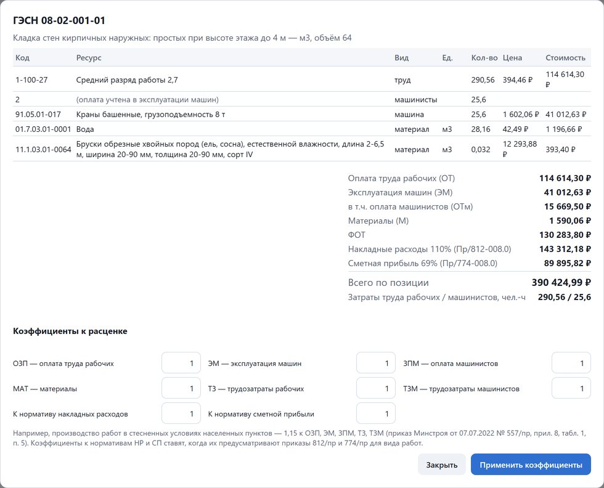604x488 pixels.
Task: Click the ФОТ value 130 283,80 ₽
Action: (565, 235)
